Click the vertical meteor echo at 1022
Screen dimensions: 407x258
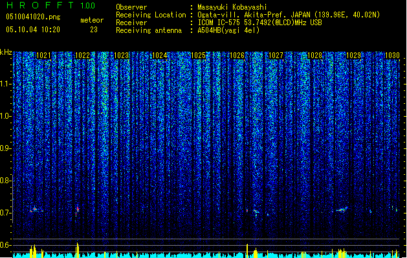[x=77, y=212]
